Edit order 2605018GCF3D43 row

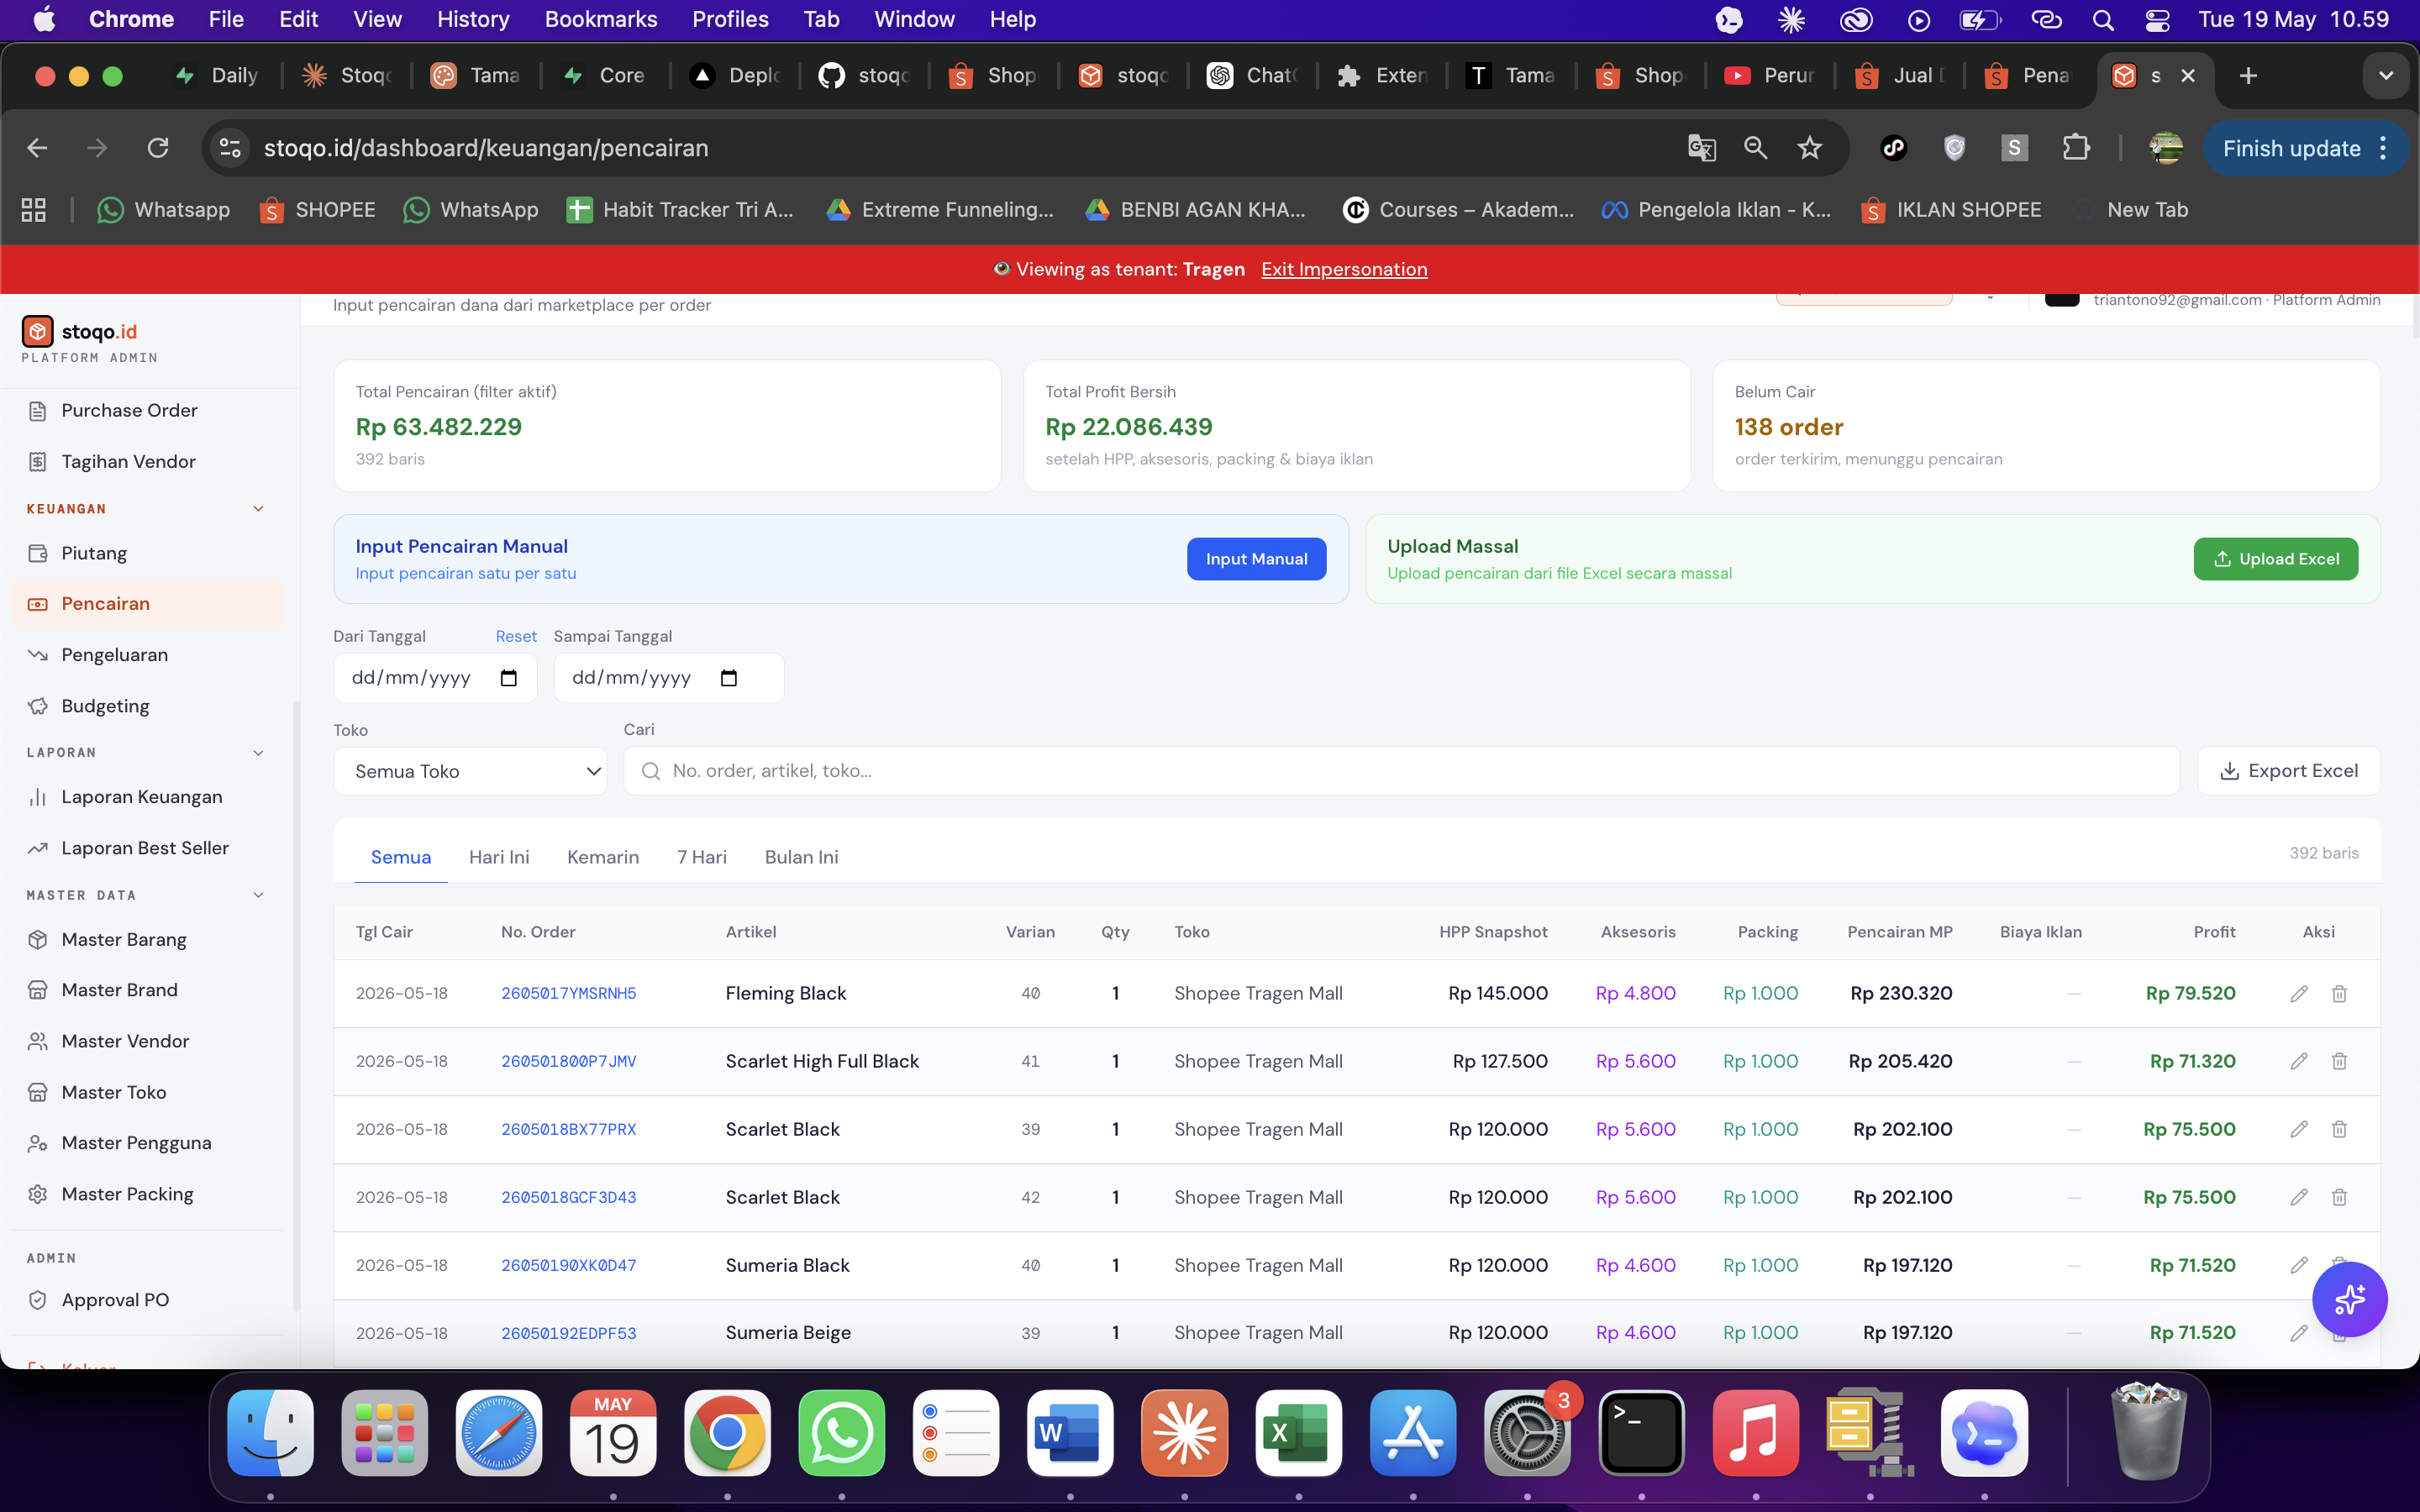(x=2299, y=1197)
